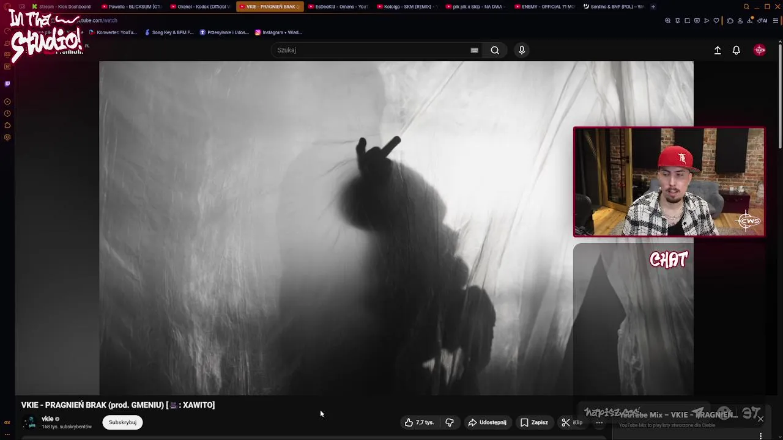
Task: Select the active VKIE - PRAGNIEŃ BRAK tab
Action: pos(269,7)
